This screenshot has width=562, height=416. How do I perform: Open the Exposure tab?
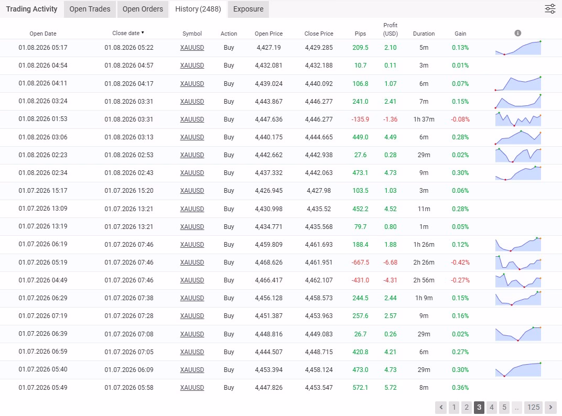tap(248, 9)
